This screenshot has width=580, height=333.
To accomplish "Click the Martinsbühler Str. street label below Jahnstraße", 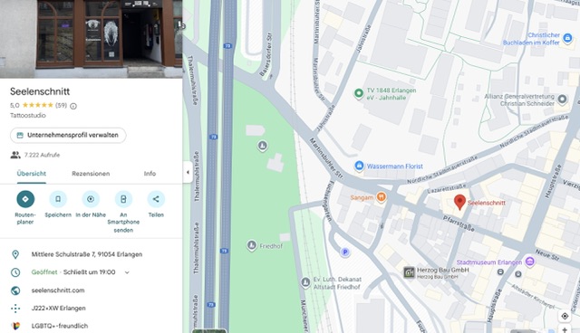I will (326, 158).
